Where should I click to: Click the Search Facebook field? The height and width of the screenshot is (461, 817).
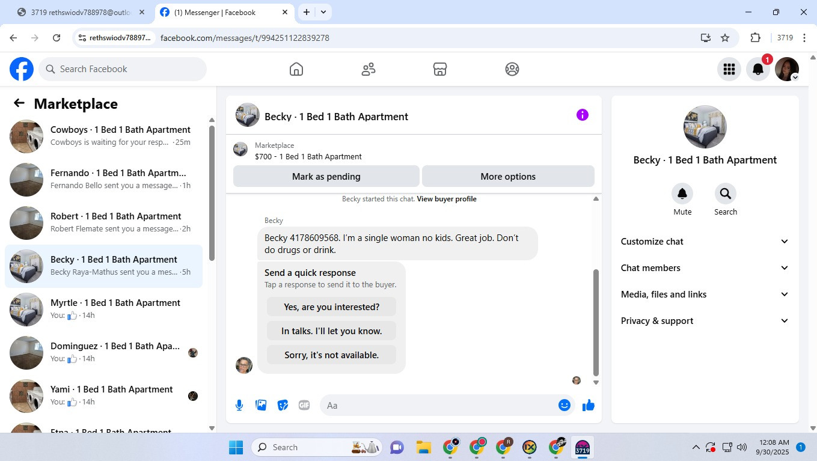(x=123, y=69)
